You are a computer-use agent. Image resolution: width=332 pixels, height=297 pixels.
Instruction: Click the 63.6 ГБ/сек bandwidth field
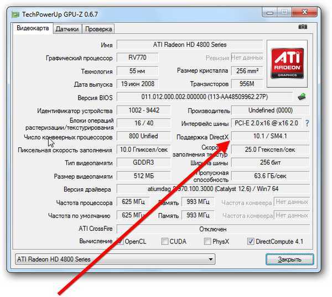click(271, 176)
